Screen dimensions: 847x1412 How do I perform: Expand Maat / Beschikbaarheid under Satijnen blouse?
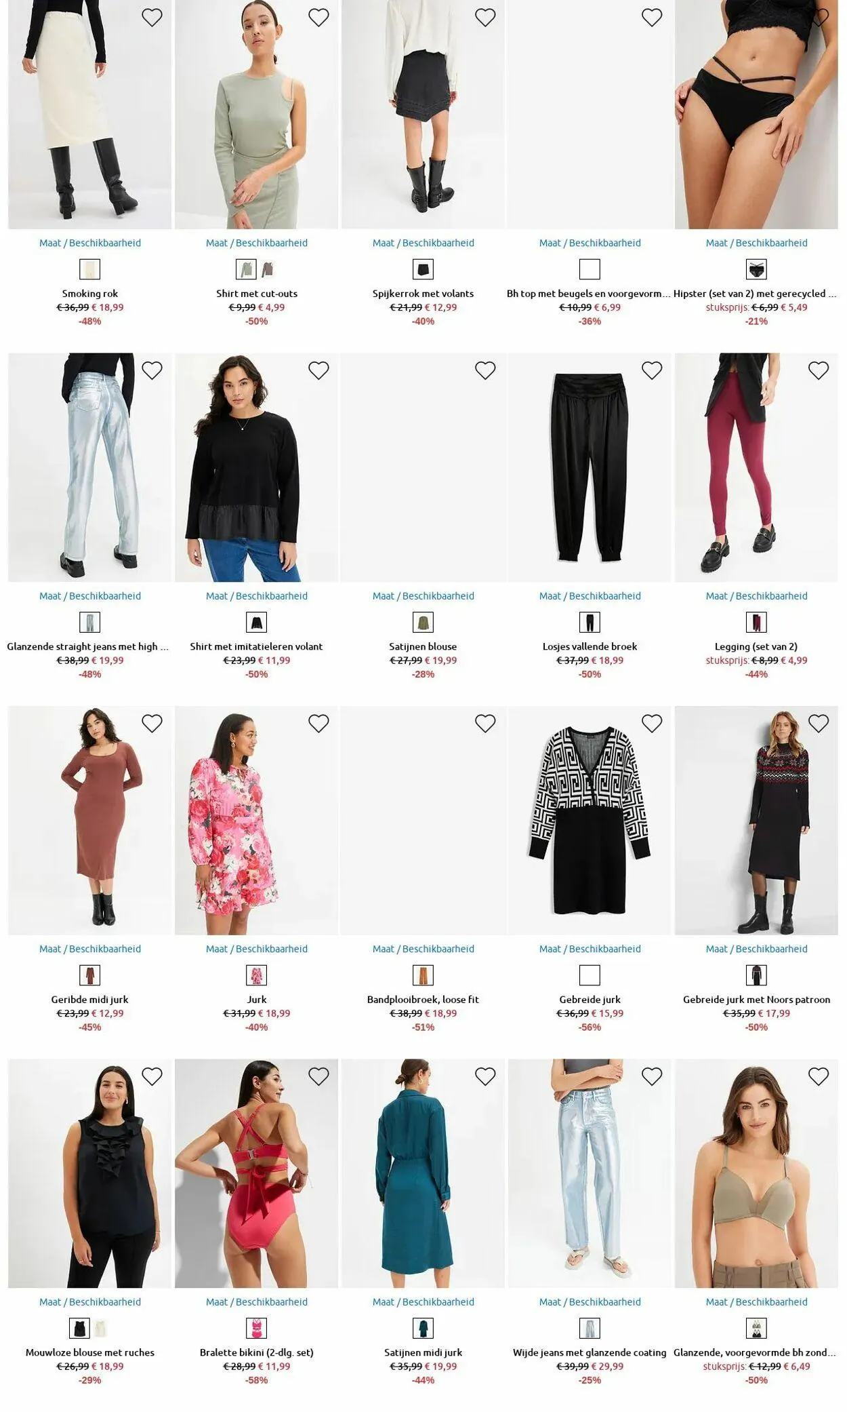(423, 596)
